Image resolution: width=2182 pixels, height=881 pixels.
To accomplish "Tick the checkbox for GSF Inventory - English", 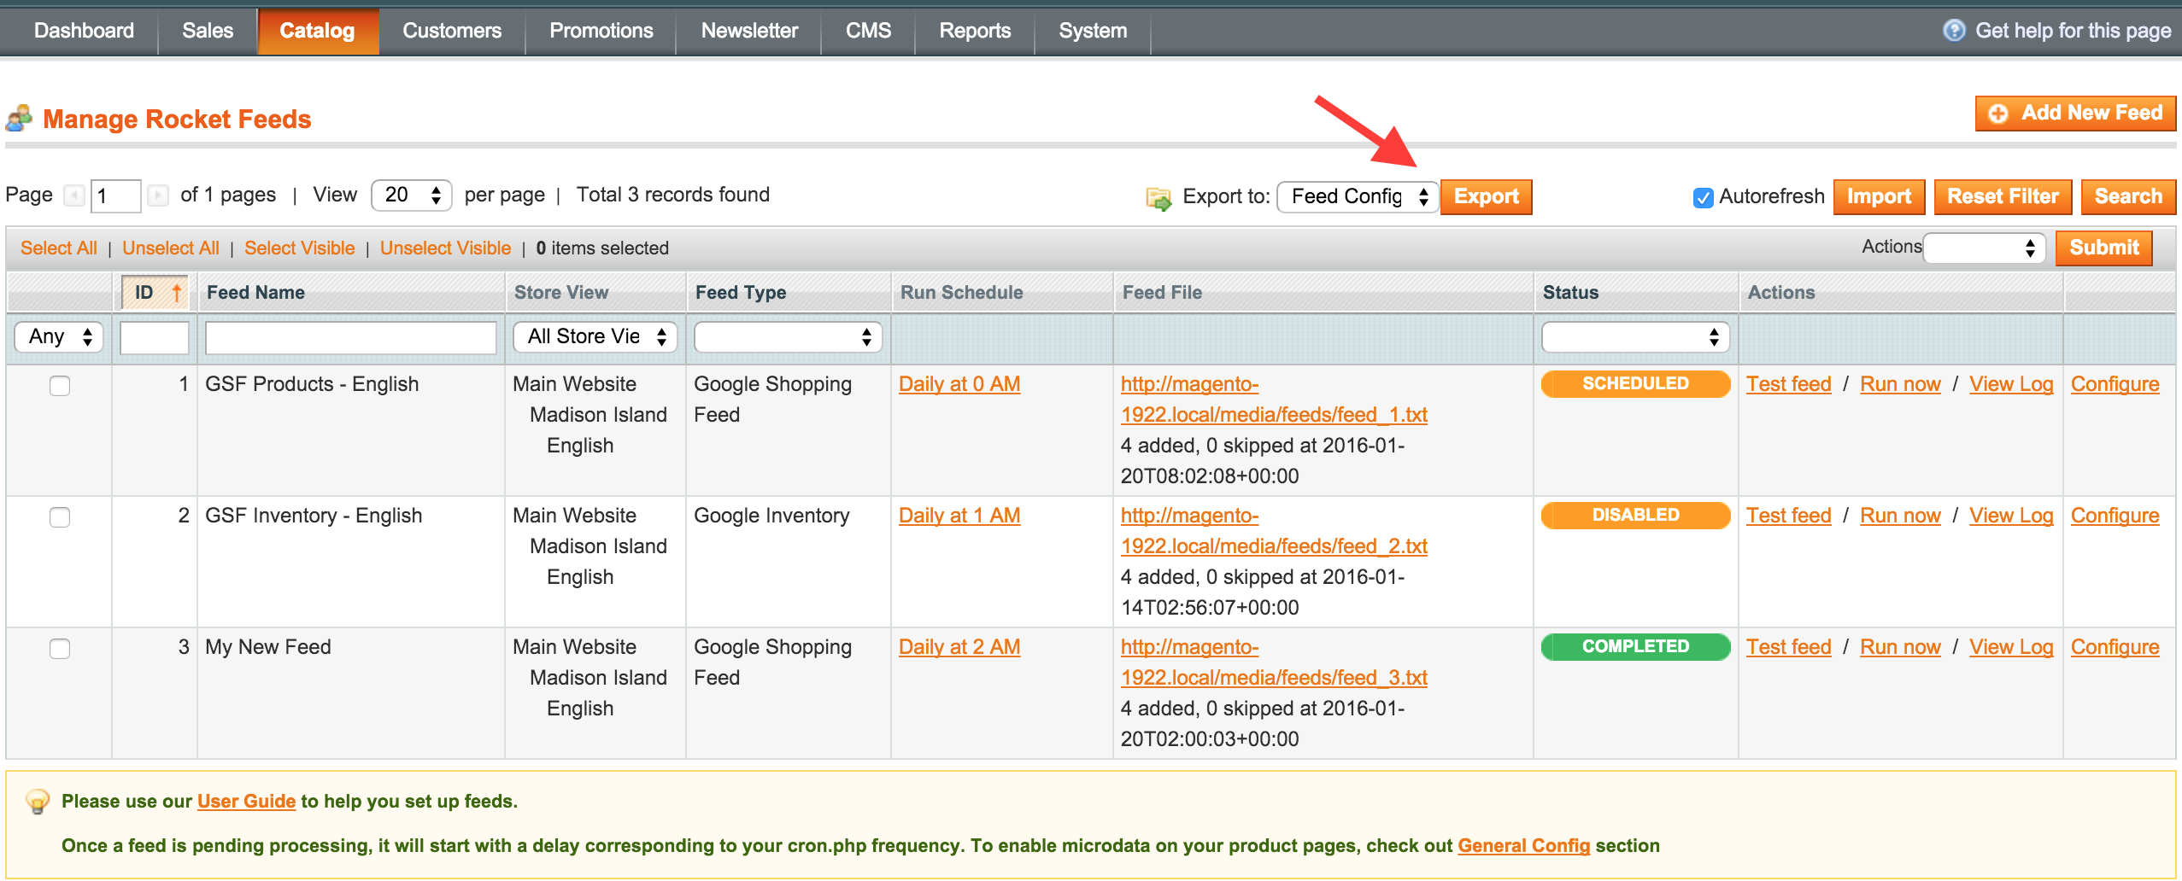I will (60, 517).
